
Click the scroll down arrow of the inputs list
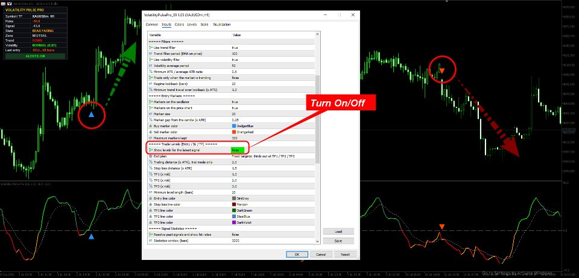click(x=317, y=241)
